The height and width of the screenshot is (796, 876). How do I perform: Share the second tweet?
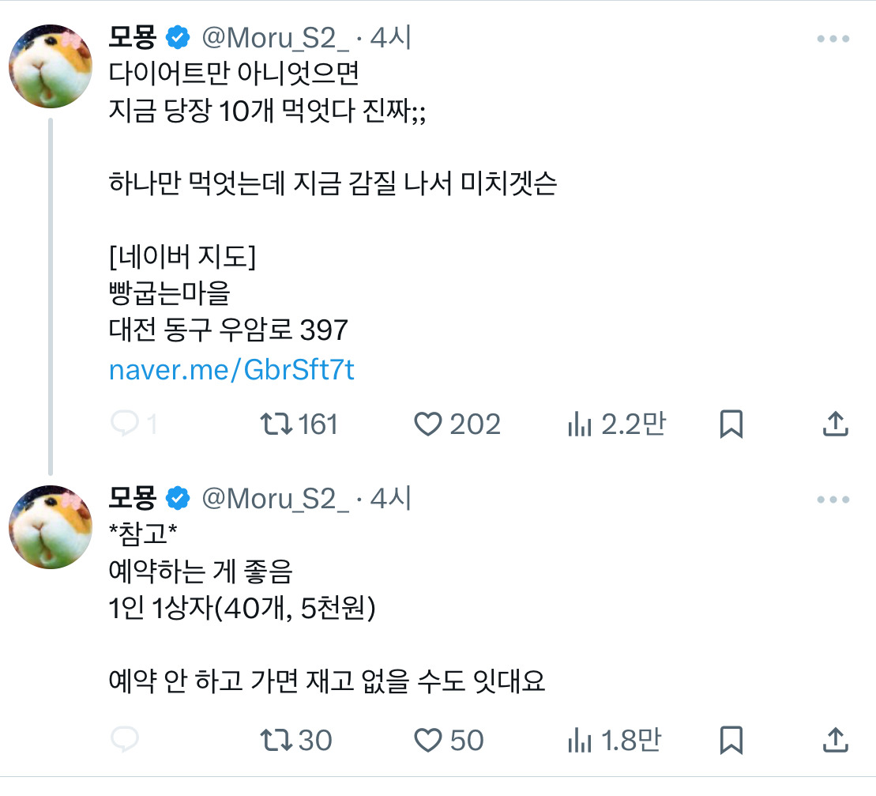click(x=833, y=740)
